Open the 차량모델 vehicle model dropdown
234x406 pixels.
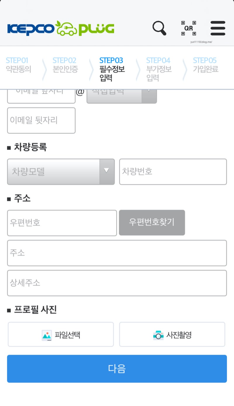pos(53,172)
